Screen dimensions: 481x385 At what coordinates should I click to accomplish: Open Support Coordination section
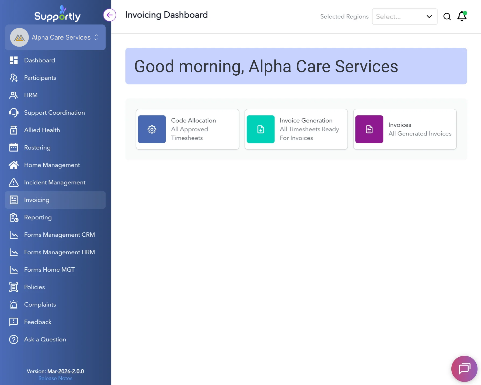coord(55,113)
